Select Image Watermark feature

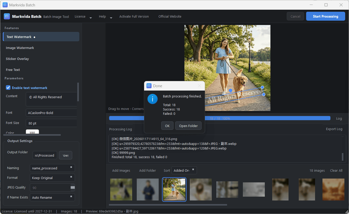click(41, 48)
